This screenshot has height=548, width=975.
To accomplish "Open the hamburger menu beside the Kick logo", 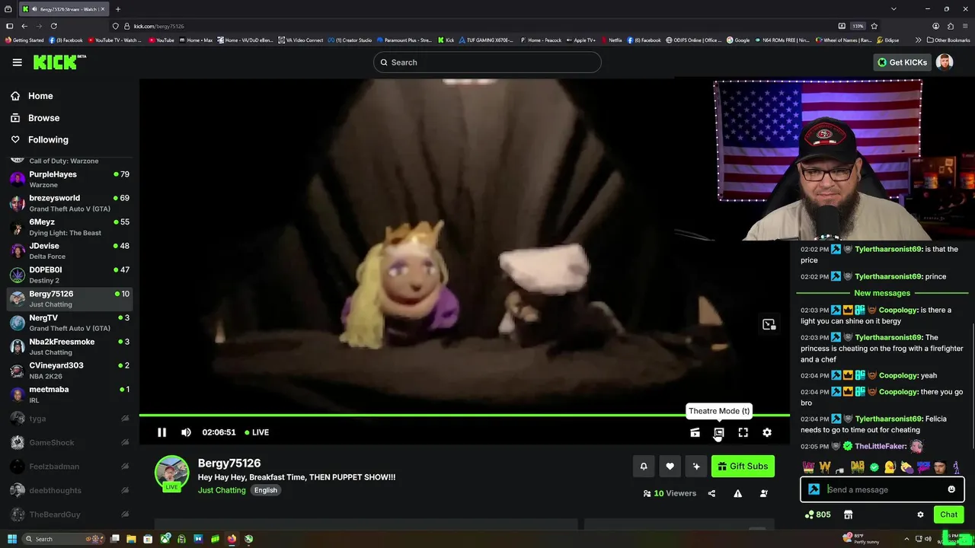I will [17, 62].
